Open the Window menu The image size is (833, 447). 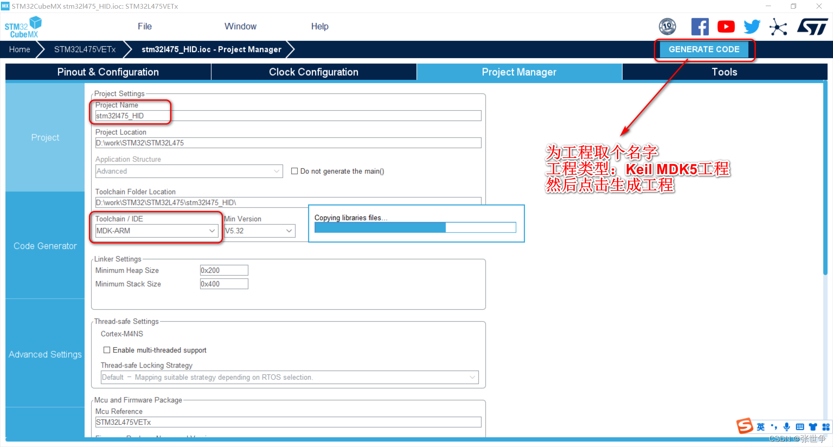pyautogui.click(x=240, y=26)
